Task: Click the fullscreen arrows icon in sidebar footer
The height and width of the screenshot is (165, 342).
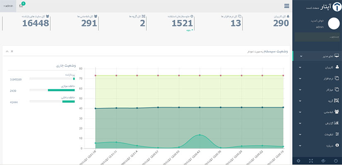Action: (x=311, y=161)
